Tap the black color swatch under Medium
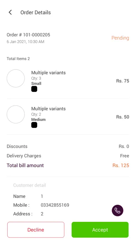Viewport: 136px width, 242px height. click(x=34, y=125)
